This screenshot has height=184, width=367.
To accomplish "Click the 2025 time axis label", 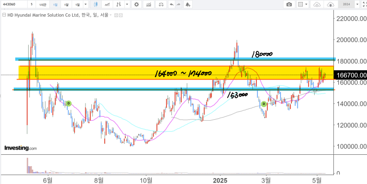I will pos(220,181).
